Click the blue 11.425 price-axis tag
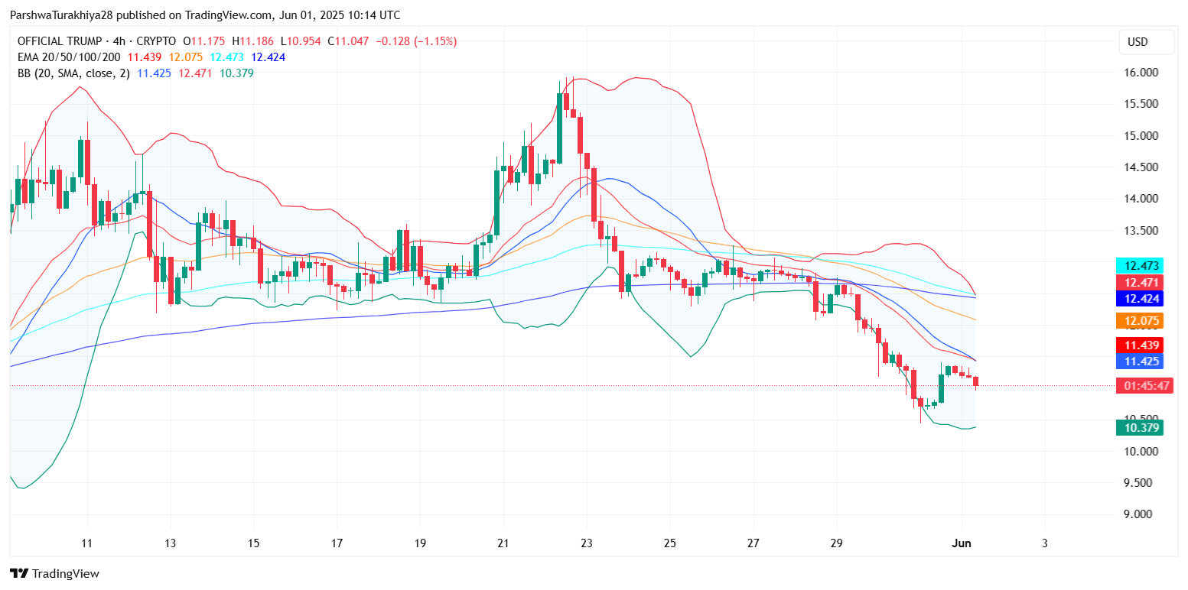The width and height of the screenshot is (1188, 590). pos(1140,361)
